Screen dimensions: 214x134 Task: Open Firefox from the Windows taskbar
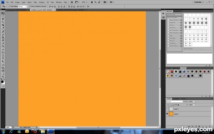pos(35,131)
